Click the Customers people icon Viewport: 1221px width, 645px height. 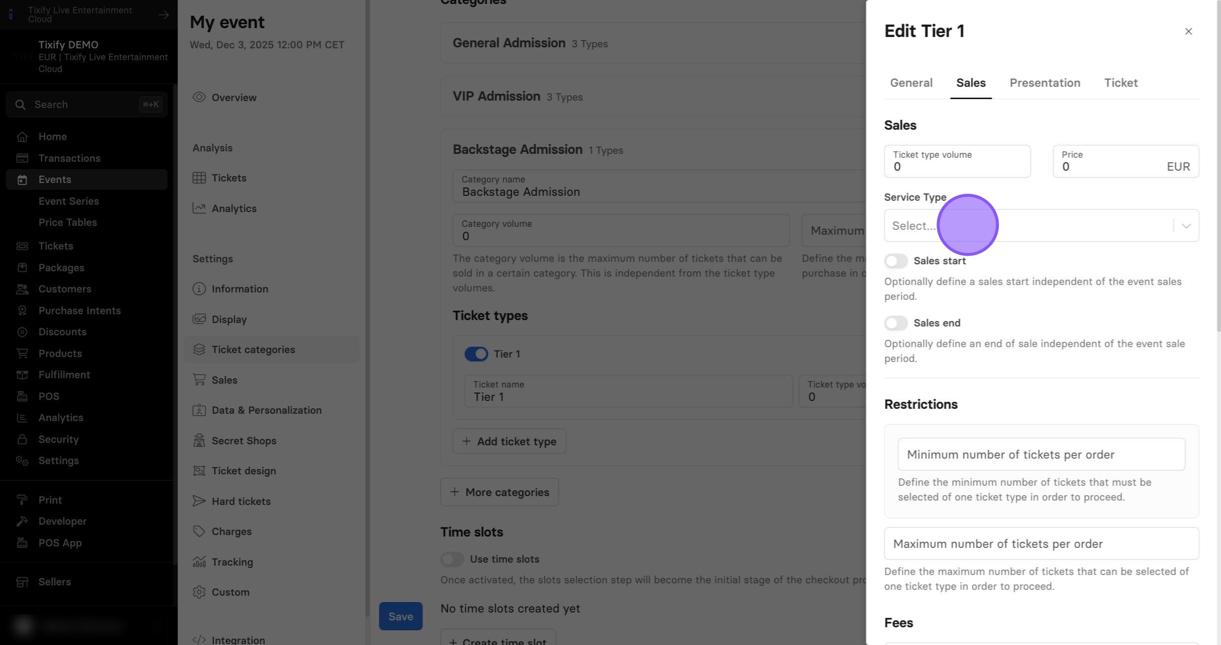tap(22, 289)
